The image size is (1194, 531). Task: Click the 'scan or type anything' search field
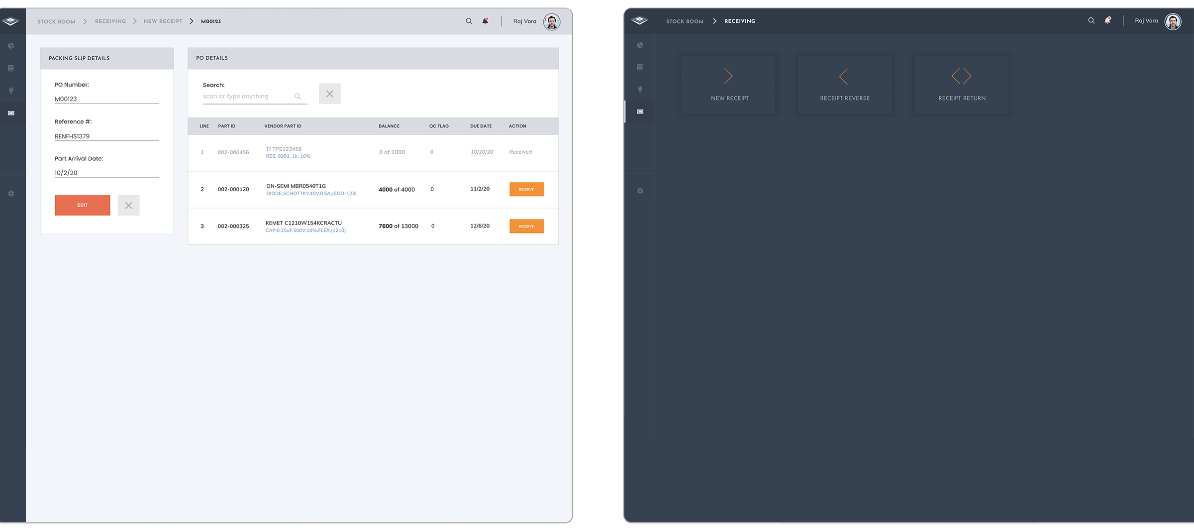point(247,97)
